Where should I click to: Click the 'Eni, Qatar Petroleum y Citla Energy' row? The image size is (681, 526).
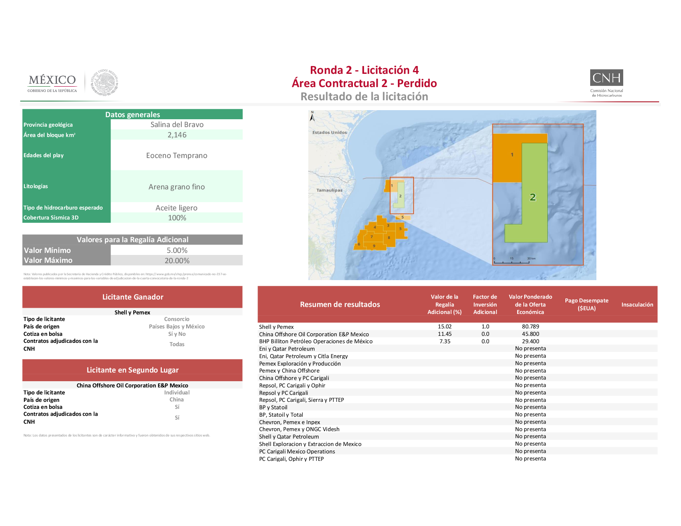(457, 356)
